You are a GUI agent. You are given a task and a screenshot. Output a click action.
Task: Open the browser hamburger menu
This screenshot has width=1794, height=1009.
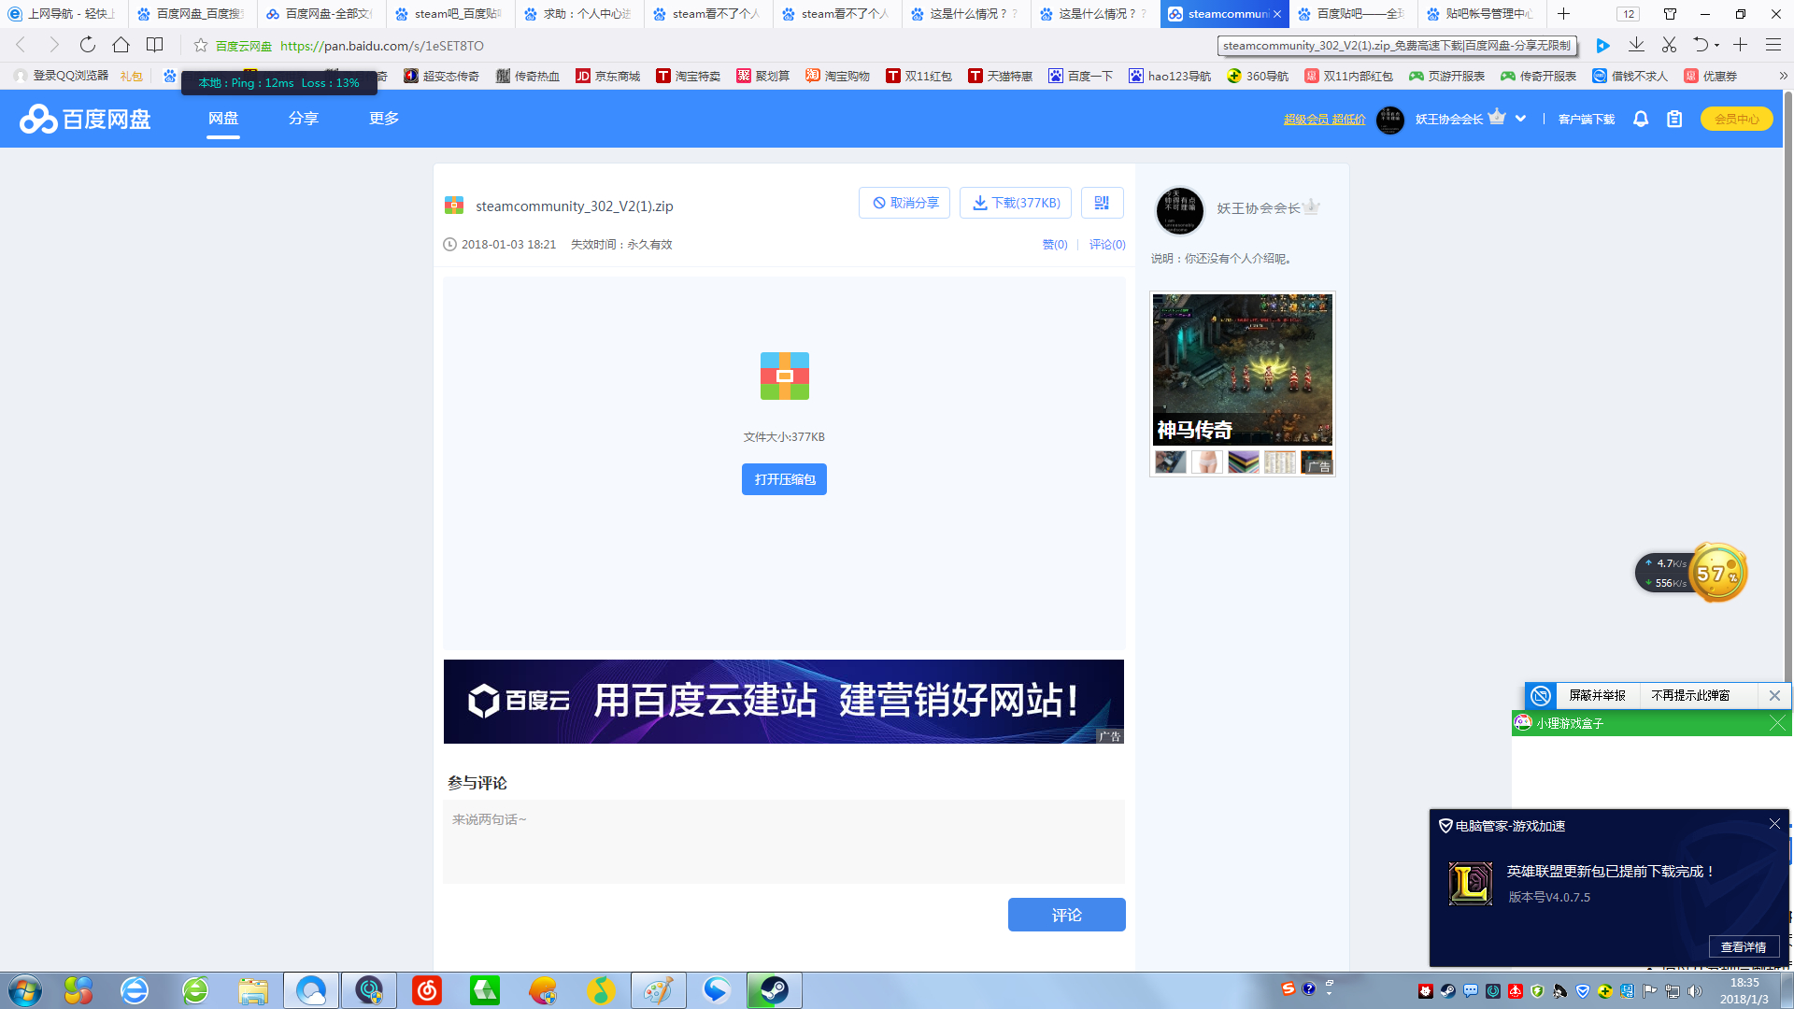(1773, 45)
